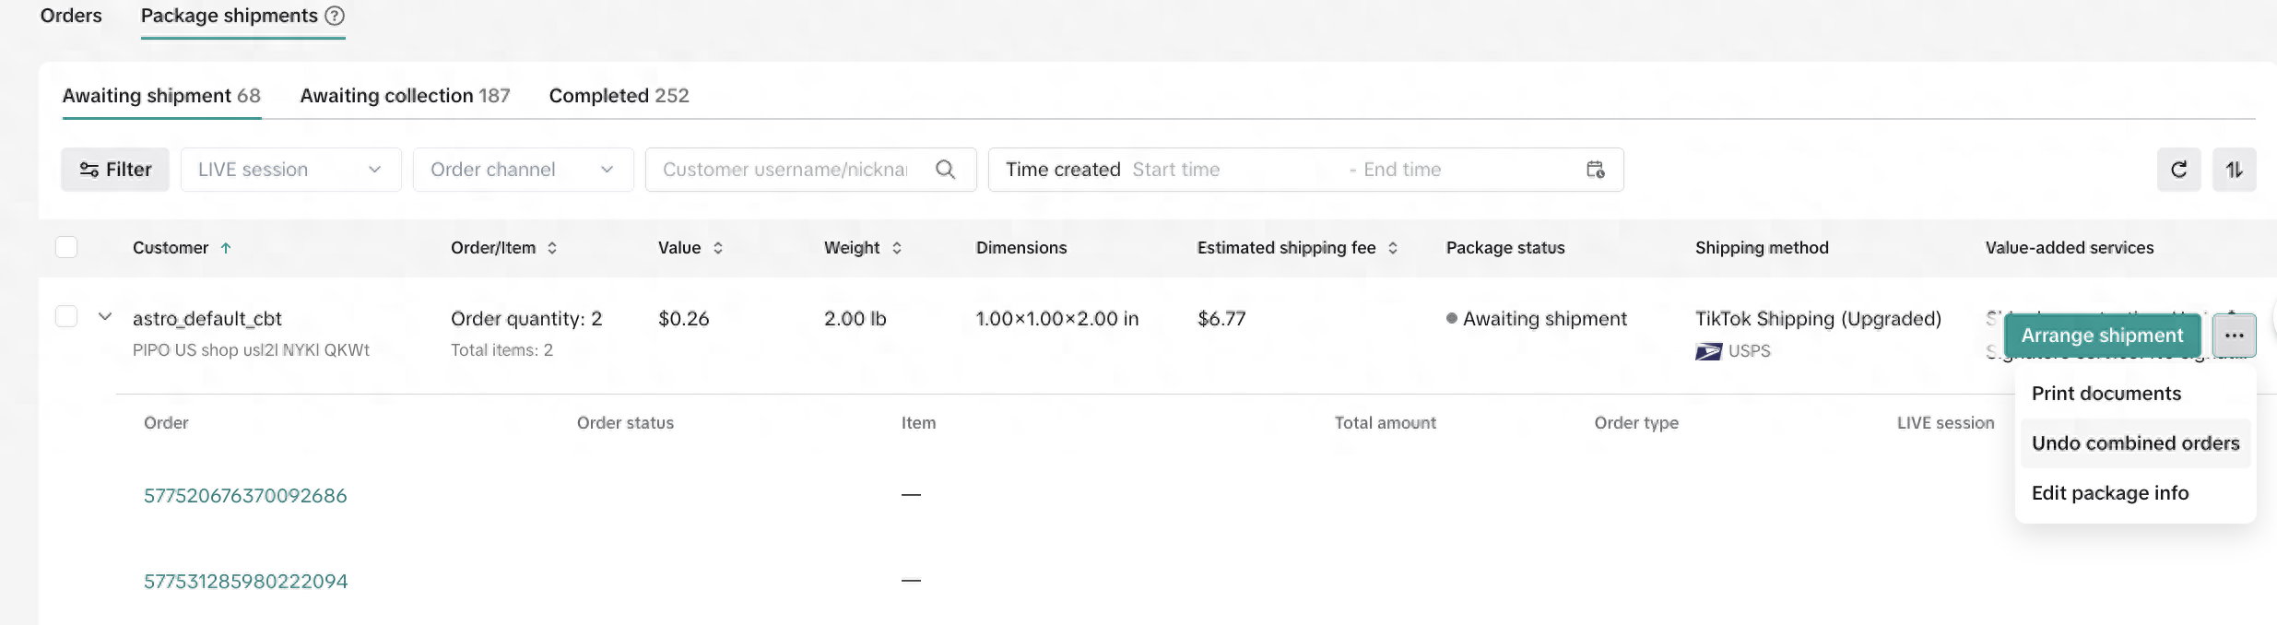Click the $6.77 shipping fee value

point(1221,319)
